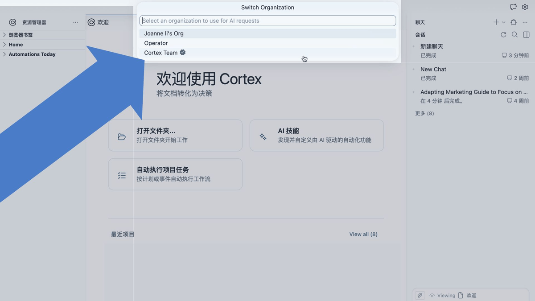
Task: Toggle the split panel layout icon
Action: click(526, 35)
